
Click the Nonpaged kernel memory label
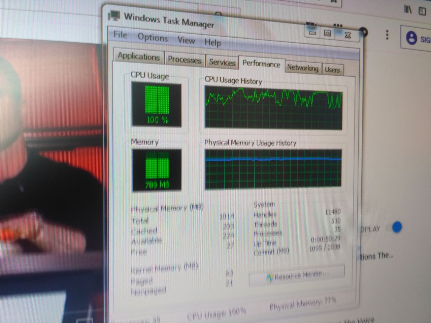point(148,291)
